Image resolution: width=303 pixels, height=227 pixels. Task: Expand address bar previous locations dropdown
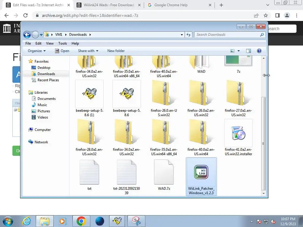click(x=182, y=35)
